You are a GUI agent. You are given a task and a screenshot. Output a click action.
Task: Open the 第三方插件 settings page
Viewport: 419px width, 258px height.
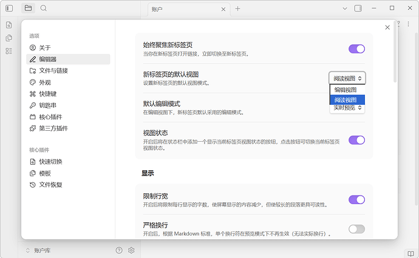[x=53, y=128]
